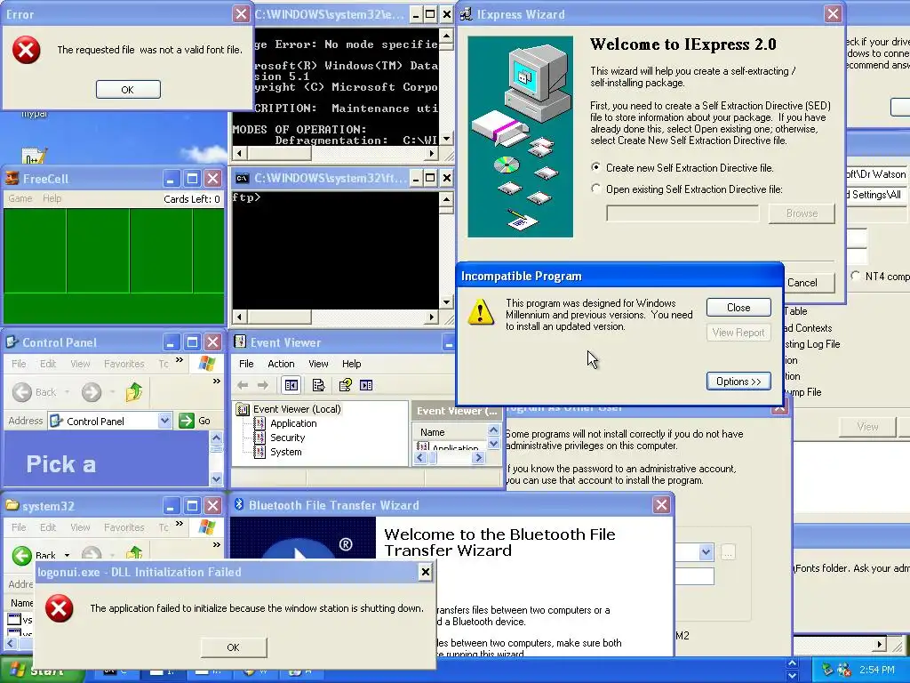Click Up folder icon in Control Panel toolbar
This screenshot has height=683, width=910.
coord(134,392)
